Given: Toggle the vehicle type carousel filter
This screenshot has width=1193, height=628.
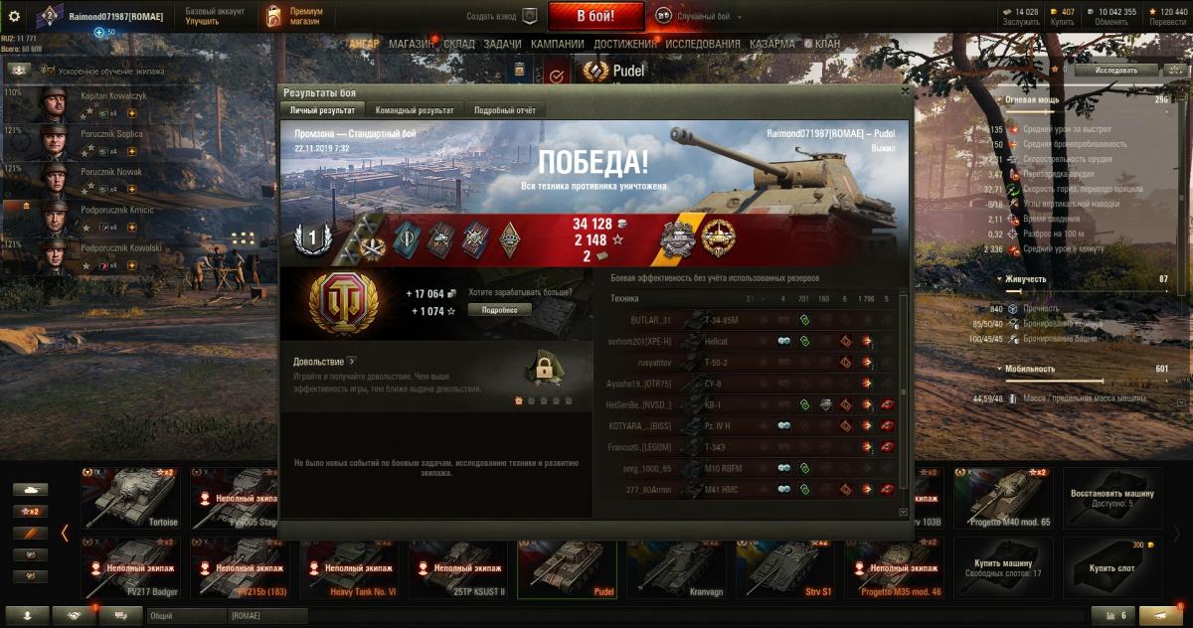Looking at the screenshot, I should [31, 489].
